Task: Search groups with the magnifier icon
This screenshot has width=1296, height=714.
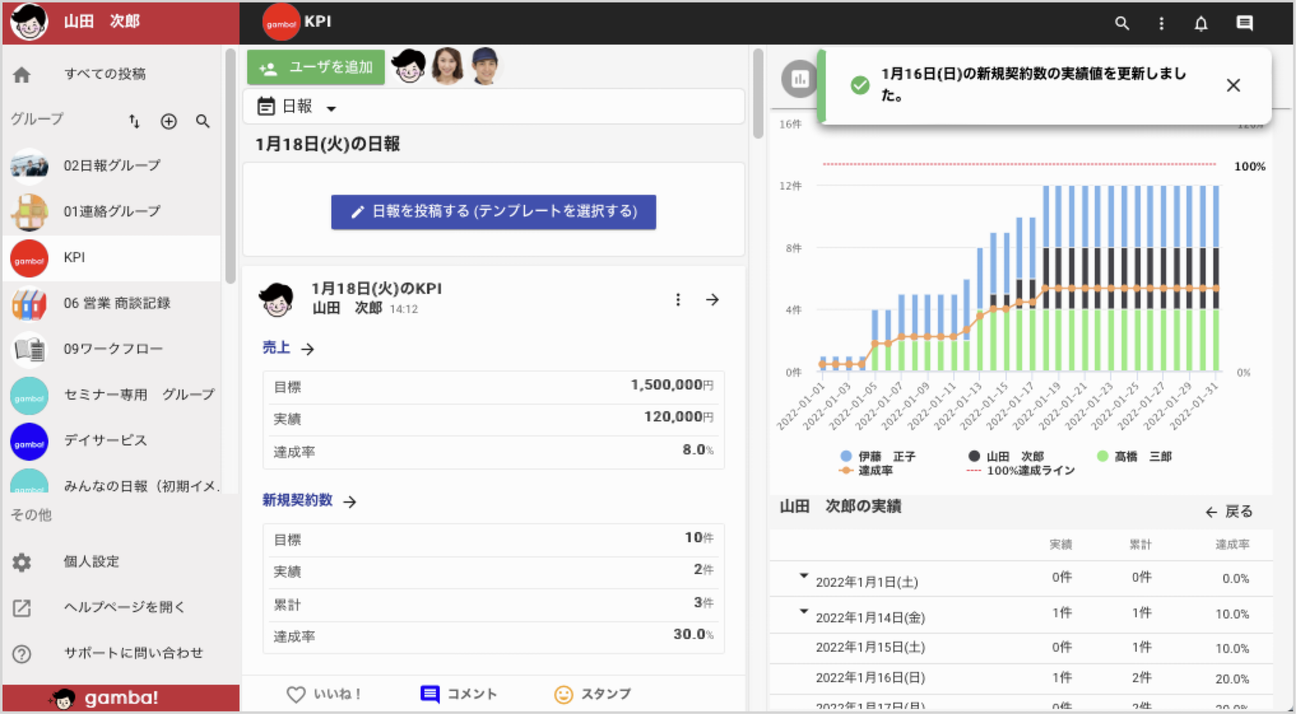Action: click(x=203, y=121)
